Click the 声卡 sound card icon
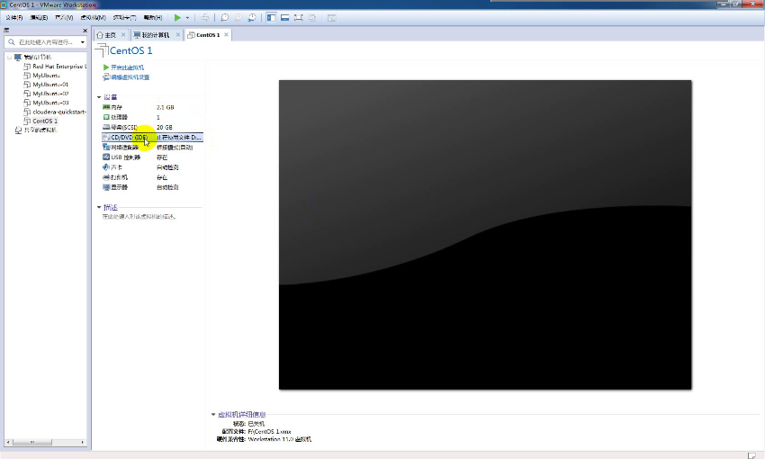 [106, 166]
